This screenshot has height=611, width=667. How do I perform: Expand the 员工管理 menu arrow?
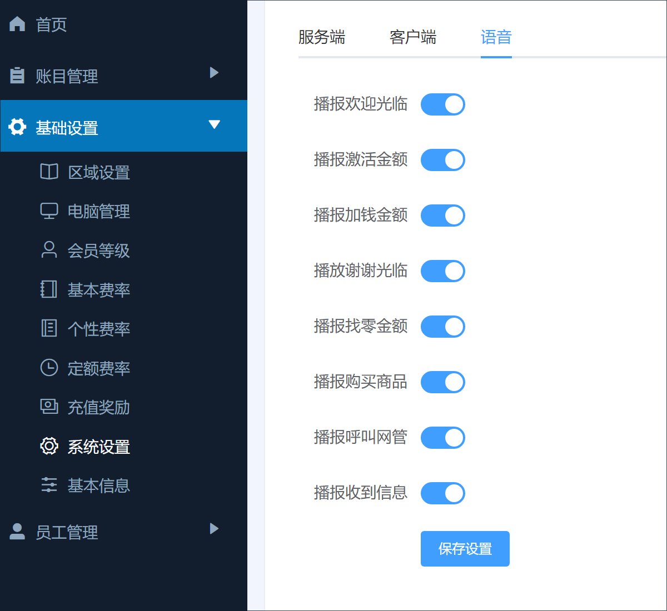tap(214, 528)
